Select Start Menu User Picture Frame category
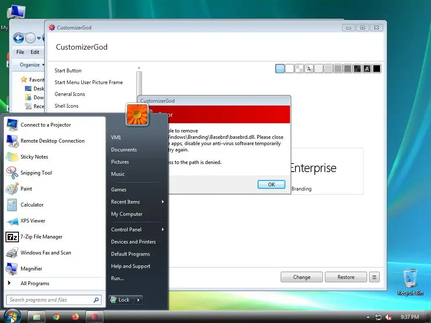The height and width of the screenshot is (323, 431). pos(88,82)
